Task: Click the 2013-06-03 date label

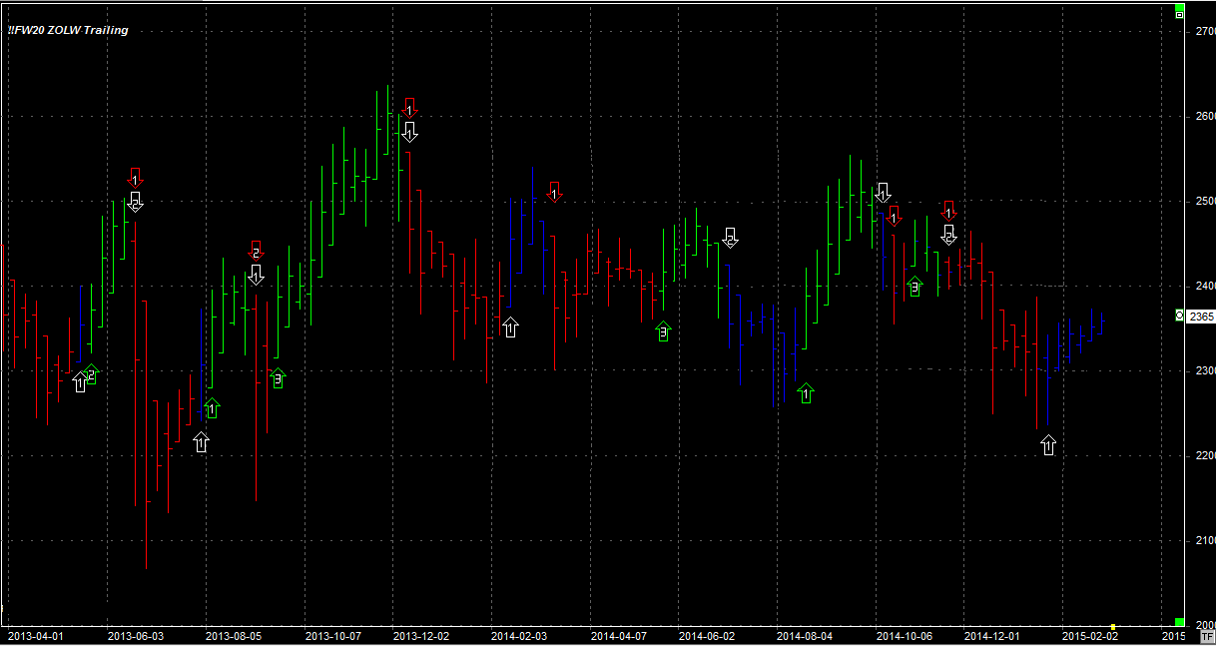Action: (134, 635)
